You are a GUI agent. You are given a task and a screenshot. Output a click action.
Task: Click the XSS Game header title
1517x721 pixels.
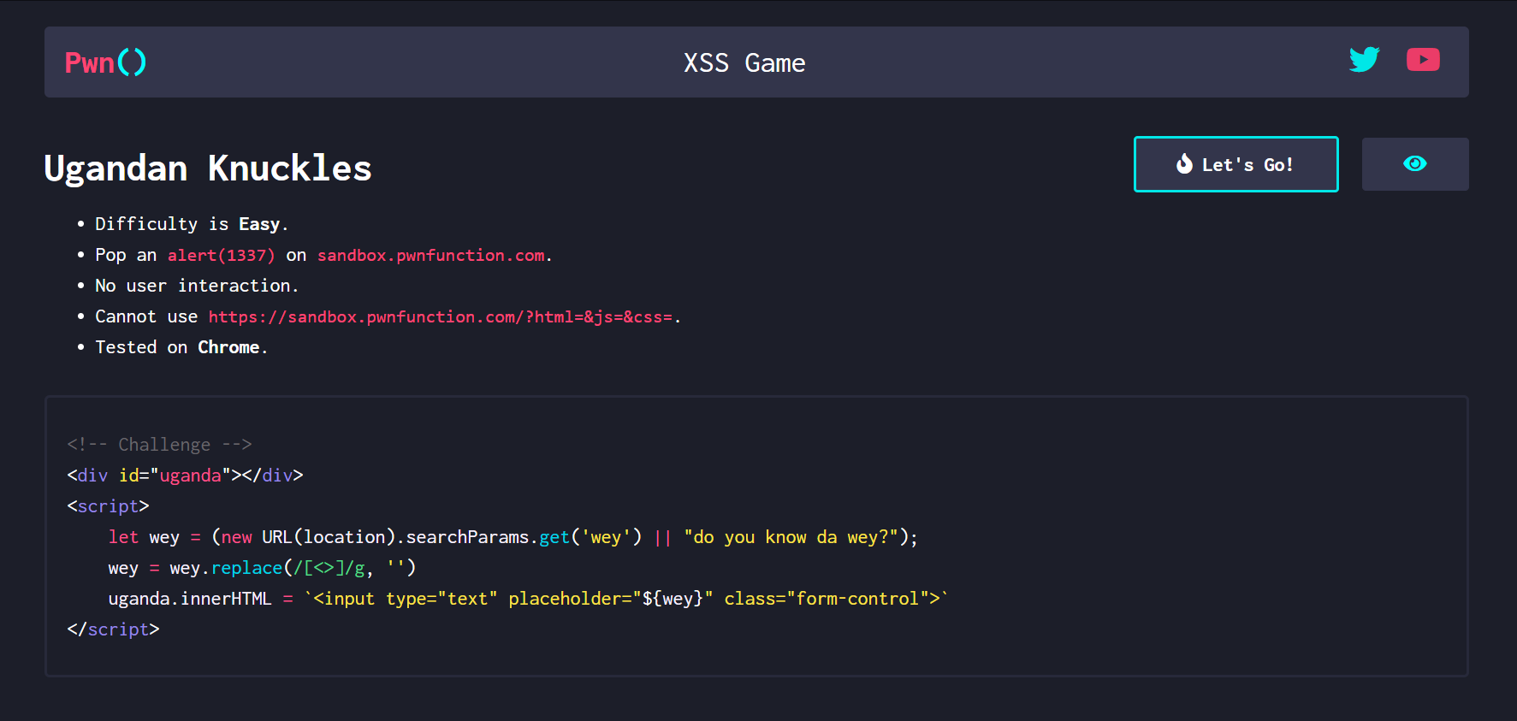(744, 63)
